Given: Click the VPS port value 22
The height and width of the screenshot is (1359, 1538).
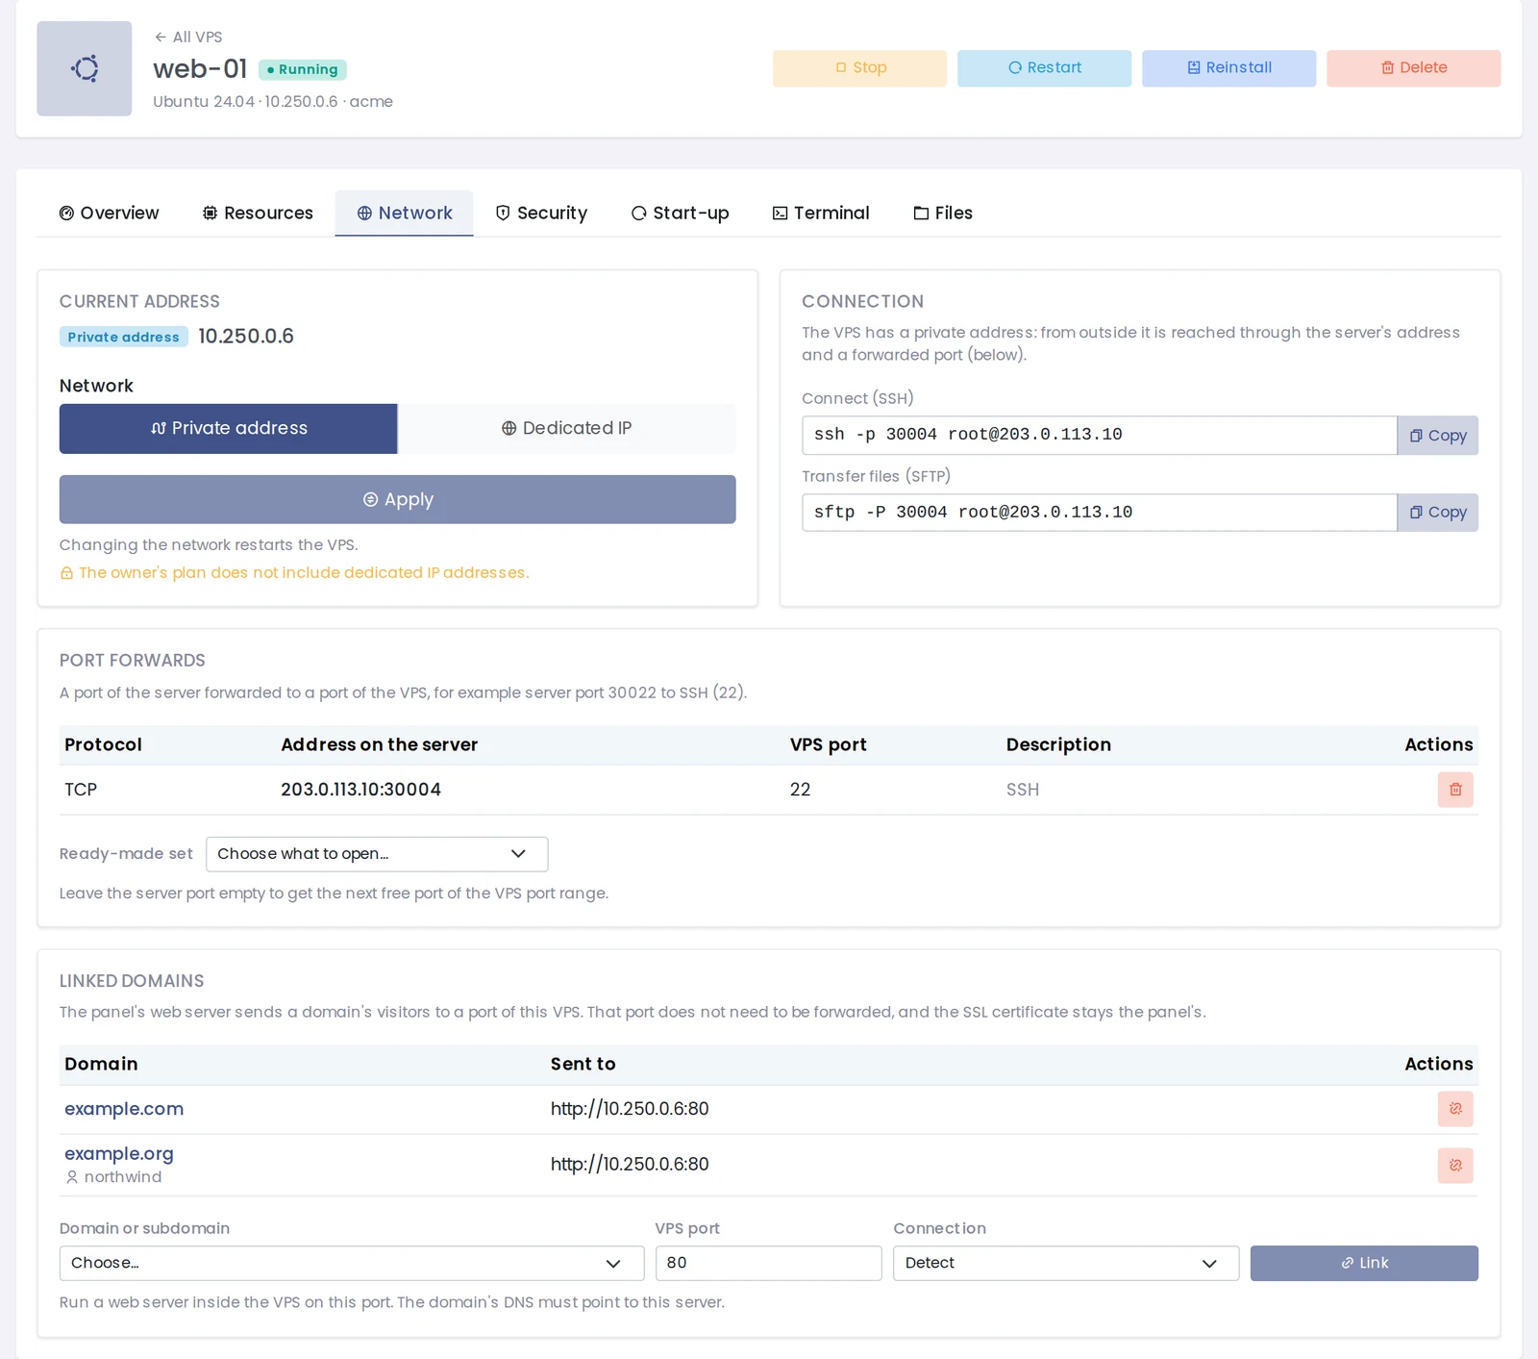Looking at the screenshot, I should pos(801,790).
